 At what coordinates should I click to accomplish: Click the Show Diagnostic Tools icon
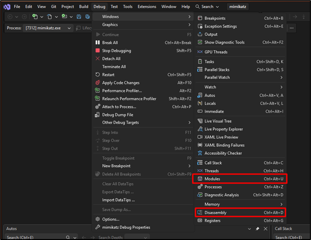(x=200, y=42)
